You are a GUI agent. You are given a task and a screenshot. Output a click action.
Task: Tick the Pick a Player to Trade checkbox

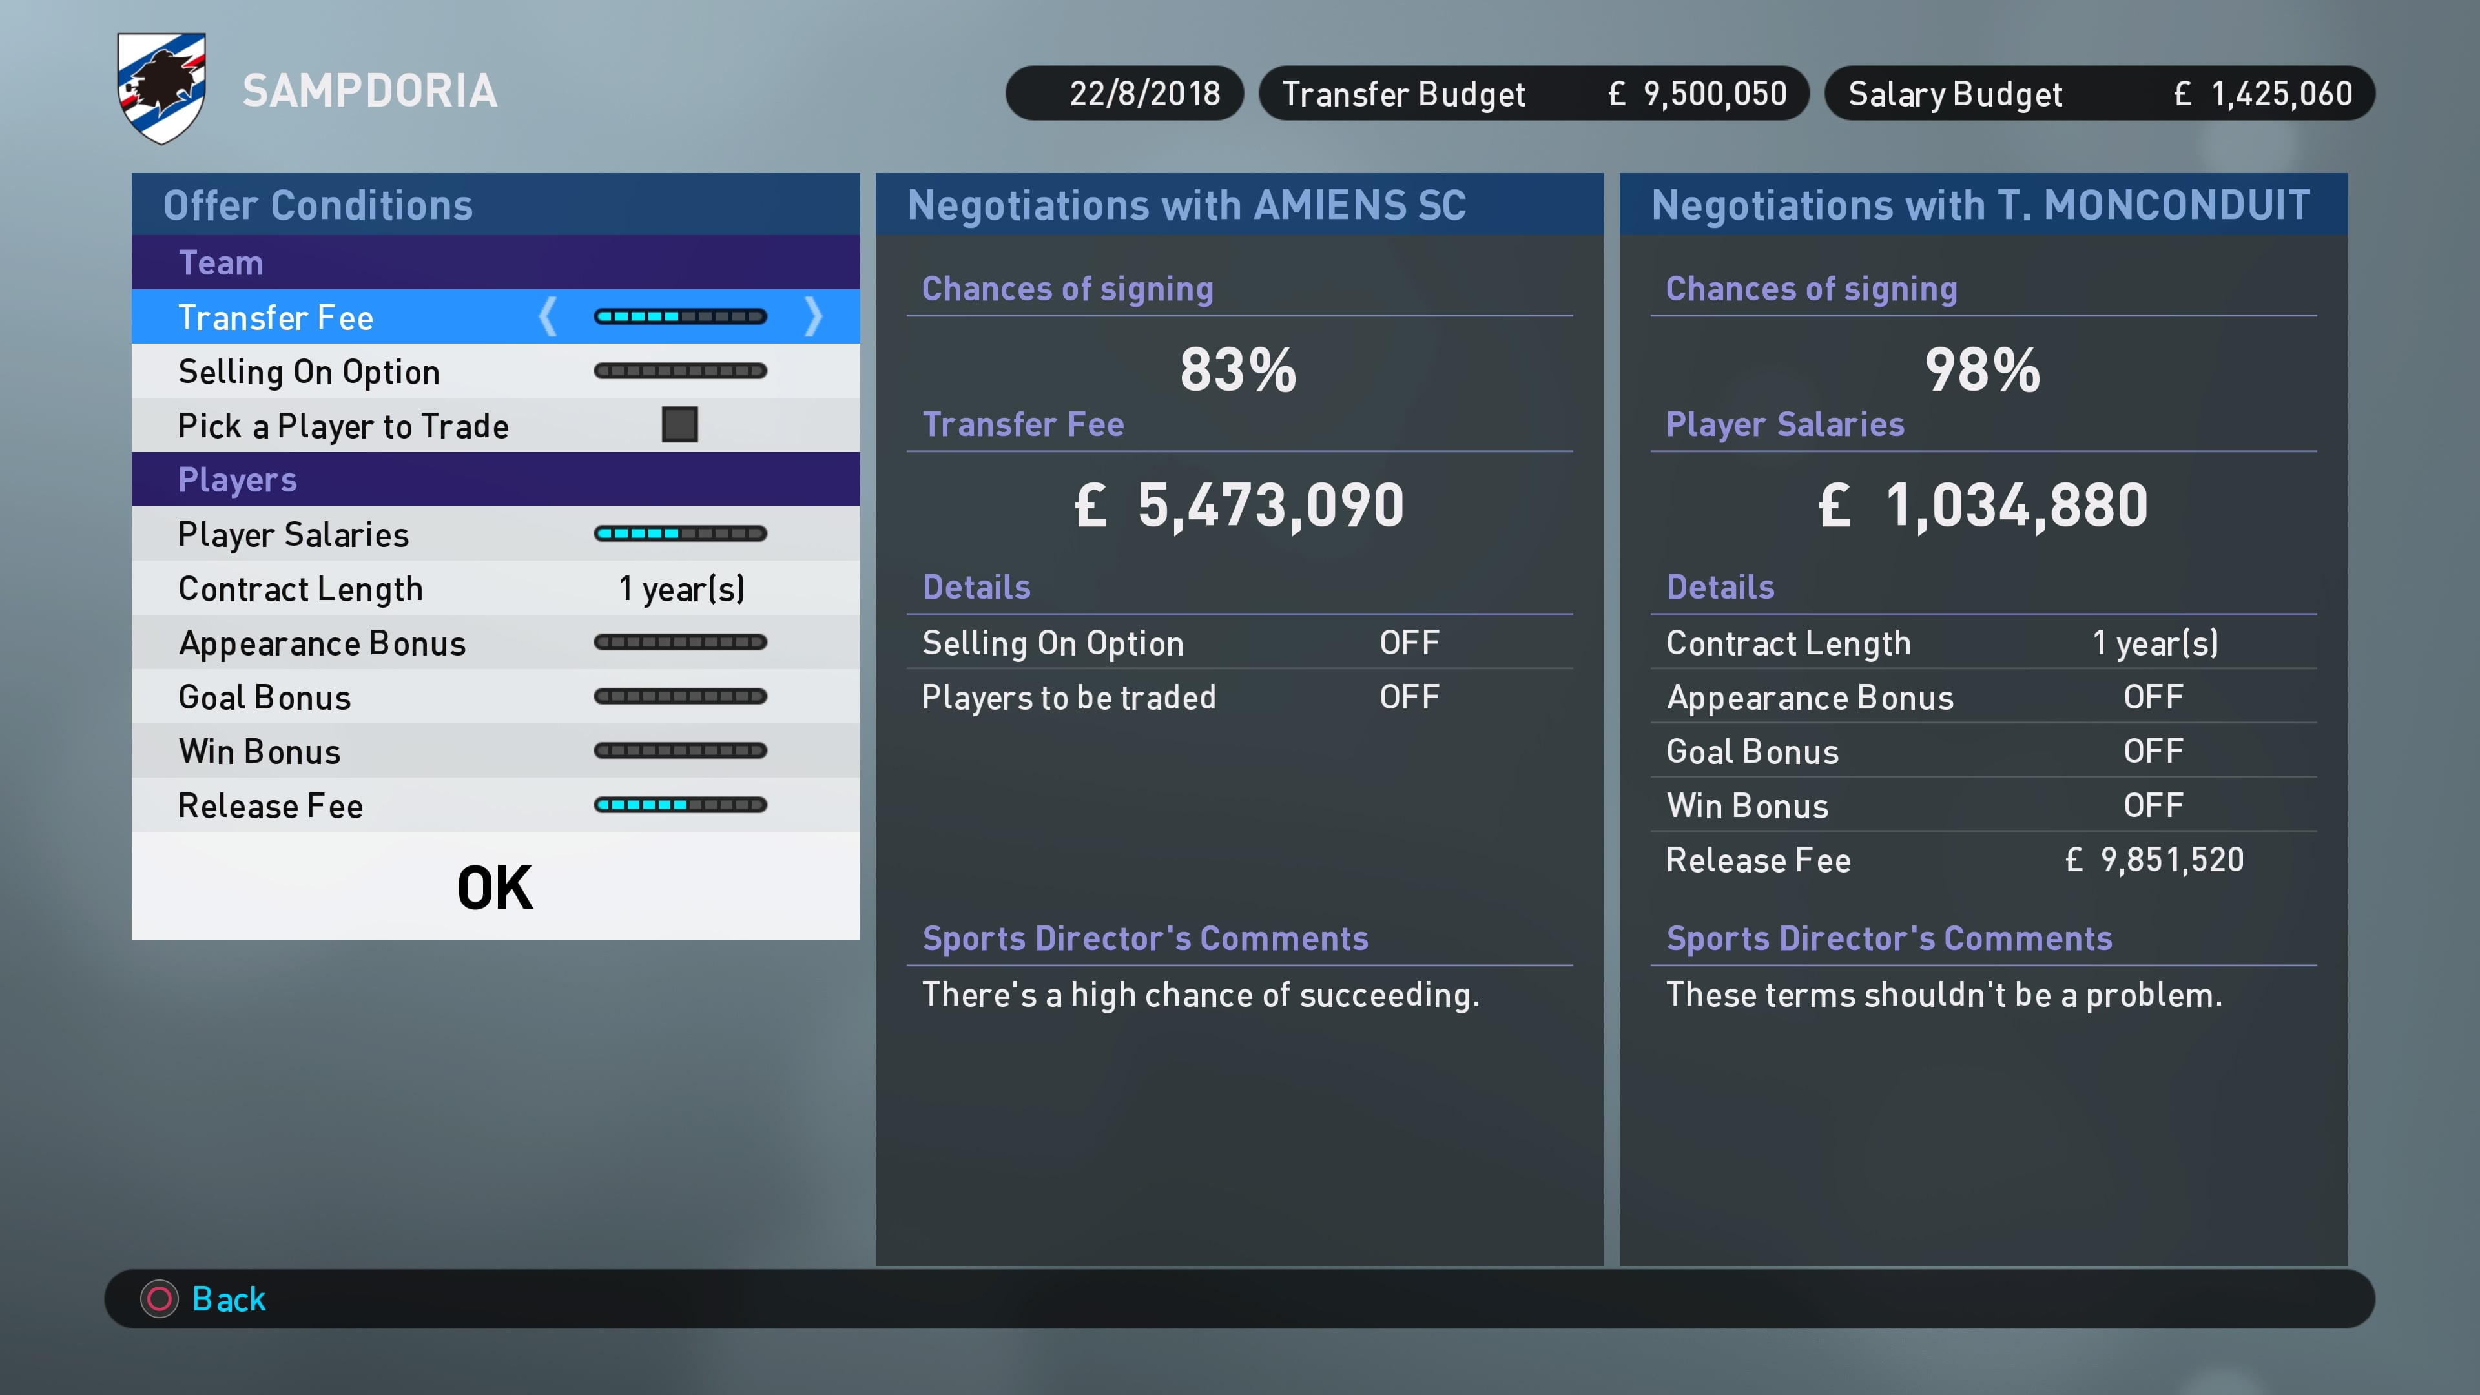[679, 424]
